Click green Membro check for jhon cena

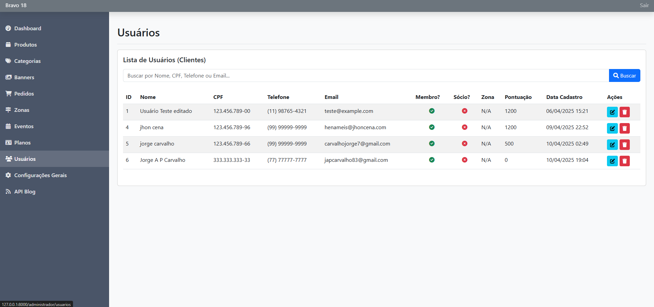pos(432,127)
